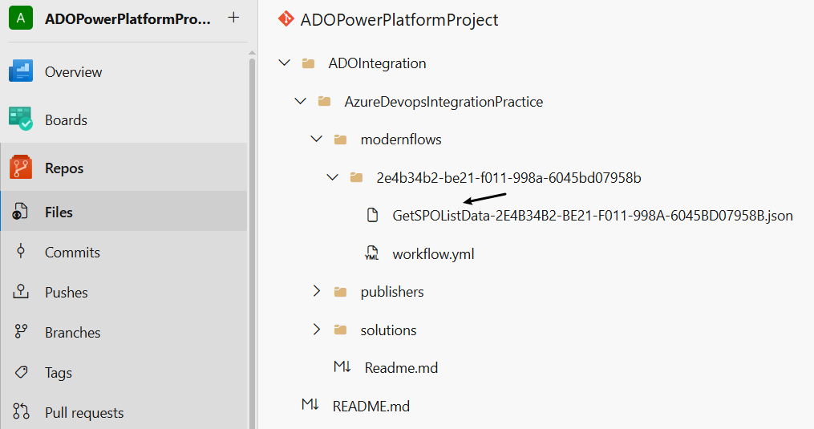Click the publishers folder icon
This screenshot has height=429, width=814.
point(341,292)
